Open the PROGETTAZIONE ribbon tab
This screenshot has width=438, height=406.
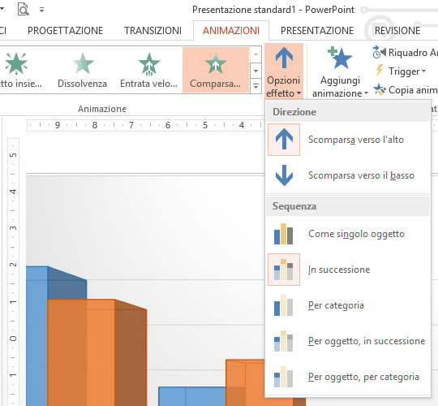pos(66,31)
